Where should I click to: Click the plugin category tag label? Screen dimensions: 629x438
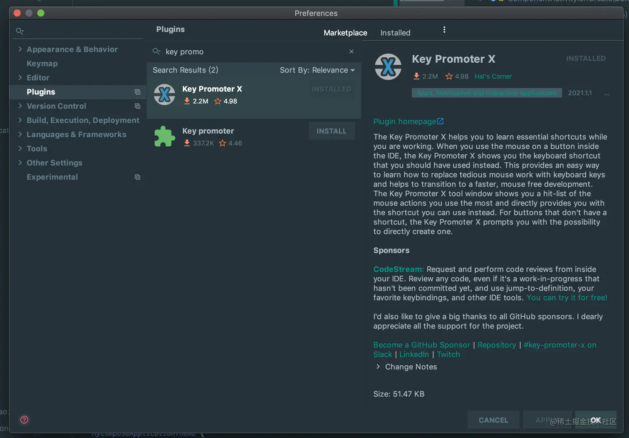487,93
